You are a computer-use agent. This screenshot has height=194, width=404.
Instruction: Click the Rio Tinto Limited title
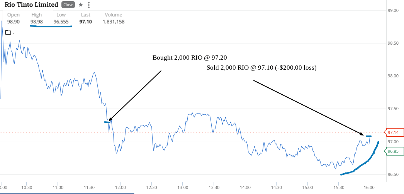coord(31,5)
